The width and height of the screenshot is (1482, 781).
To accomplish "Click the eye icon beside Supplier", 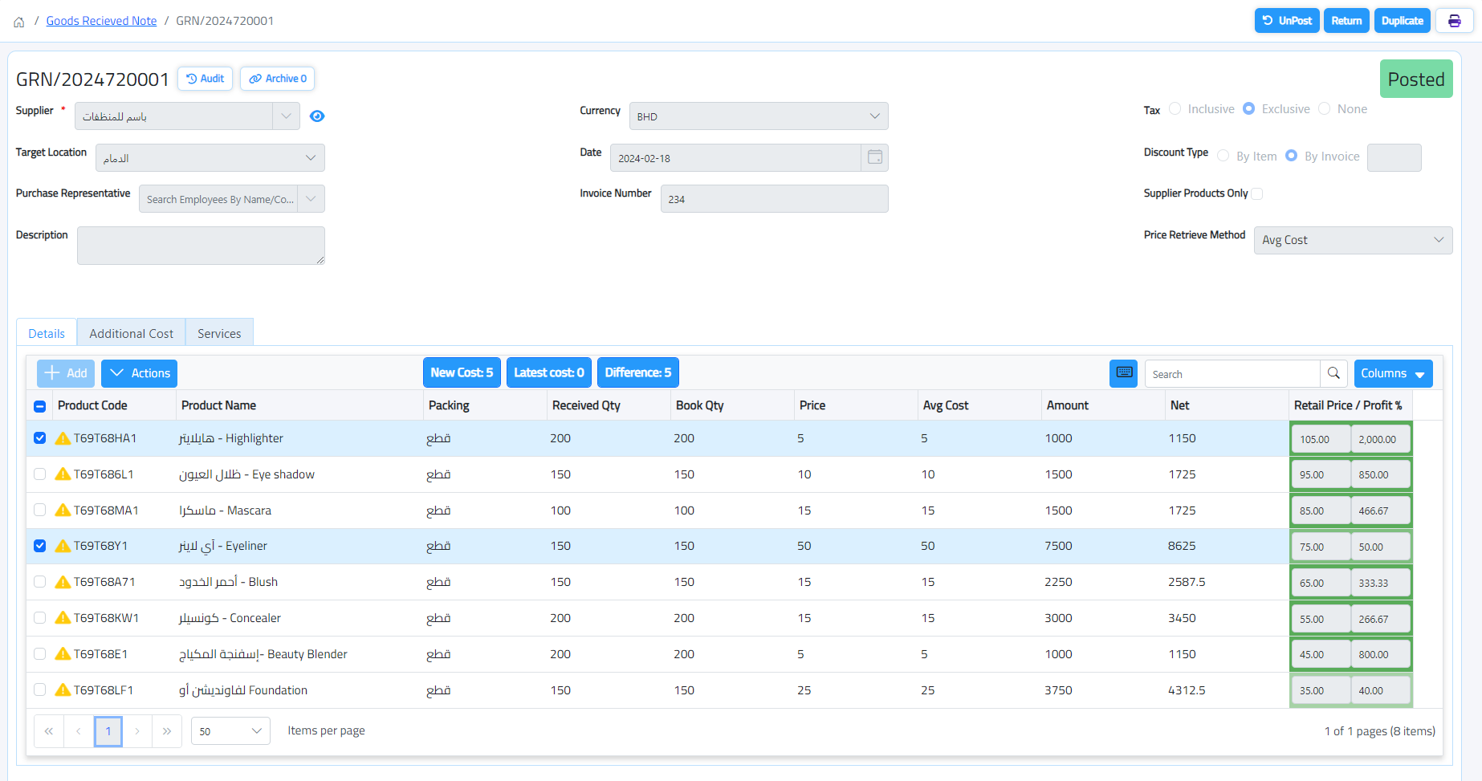I will point(317,116).
